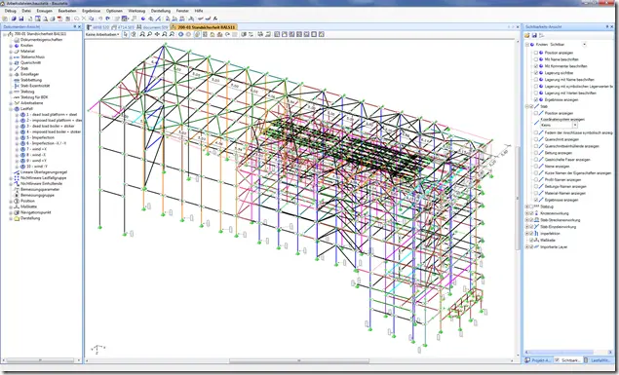
Task: Open the Optionen menu
Action: pos(114,11)
